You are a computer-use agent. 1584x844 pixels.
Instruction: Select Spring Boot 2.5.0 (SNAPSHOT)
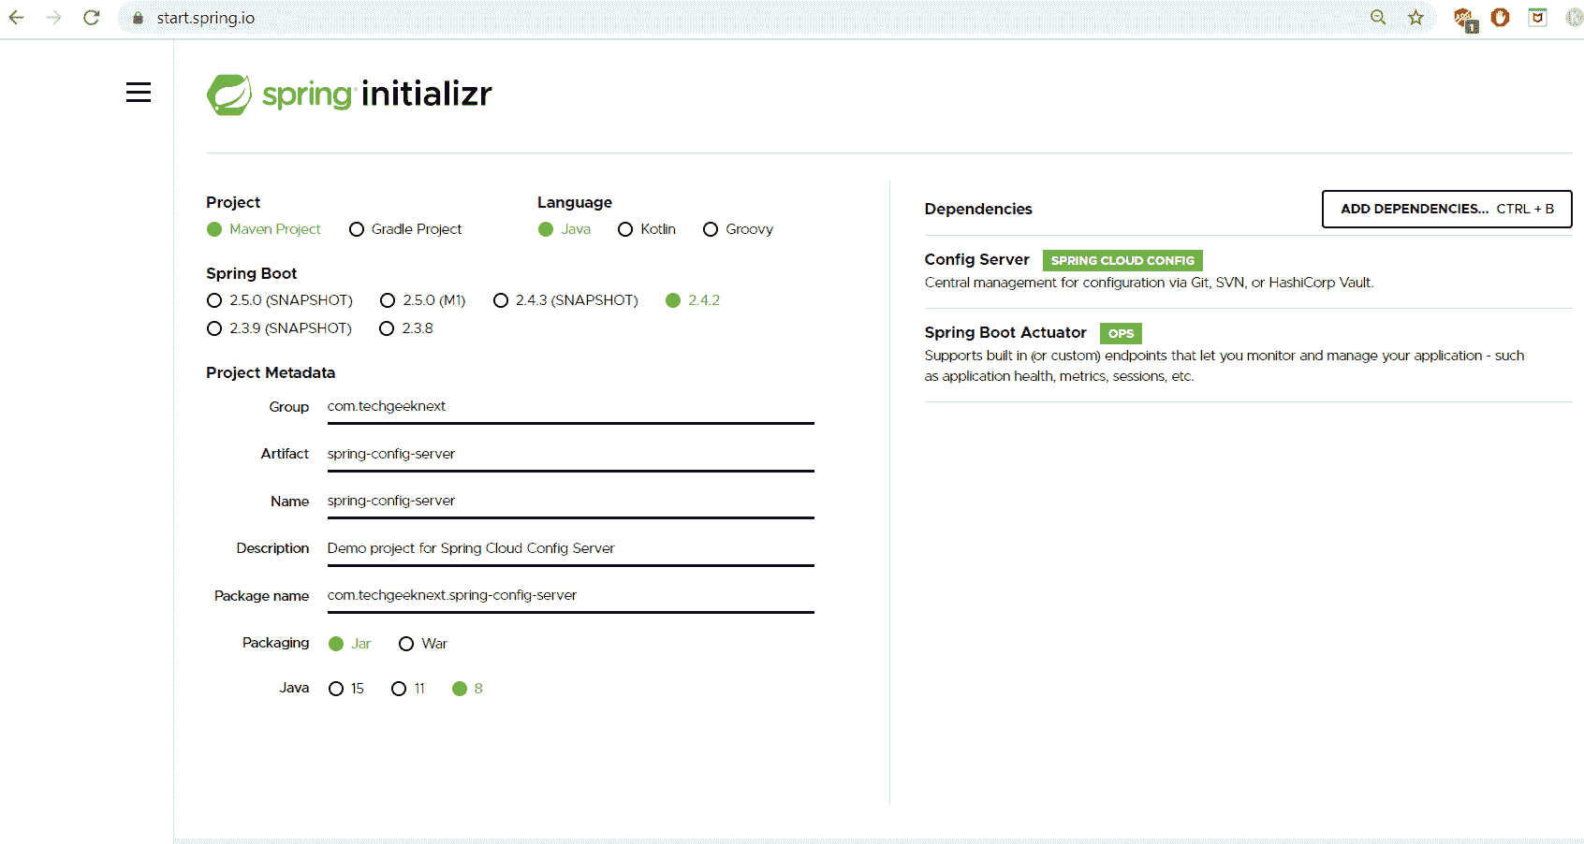pyautogui.click(x=280, y=300)
